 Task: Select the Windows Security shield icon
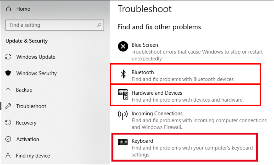pyautogui.click(x=9, y=73)
